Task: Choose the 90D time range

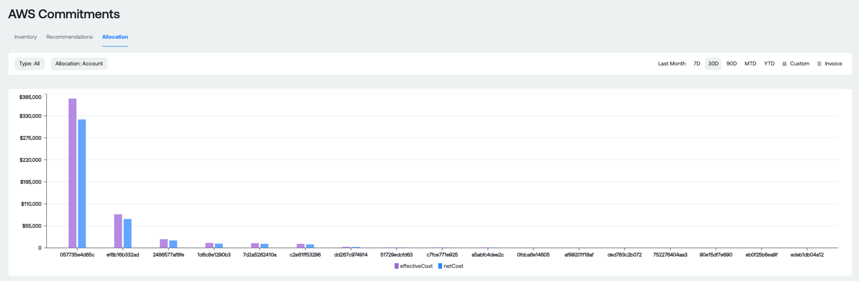Action: (732, 64)
